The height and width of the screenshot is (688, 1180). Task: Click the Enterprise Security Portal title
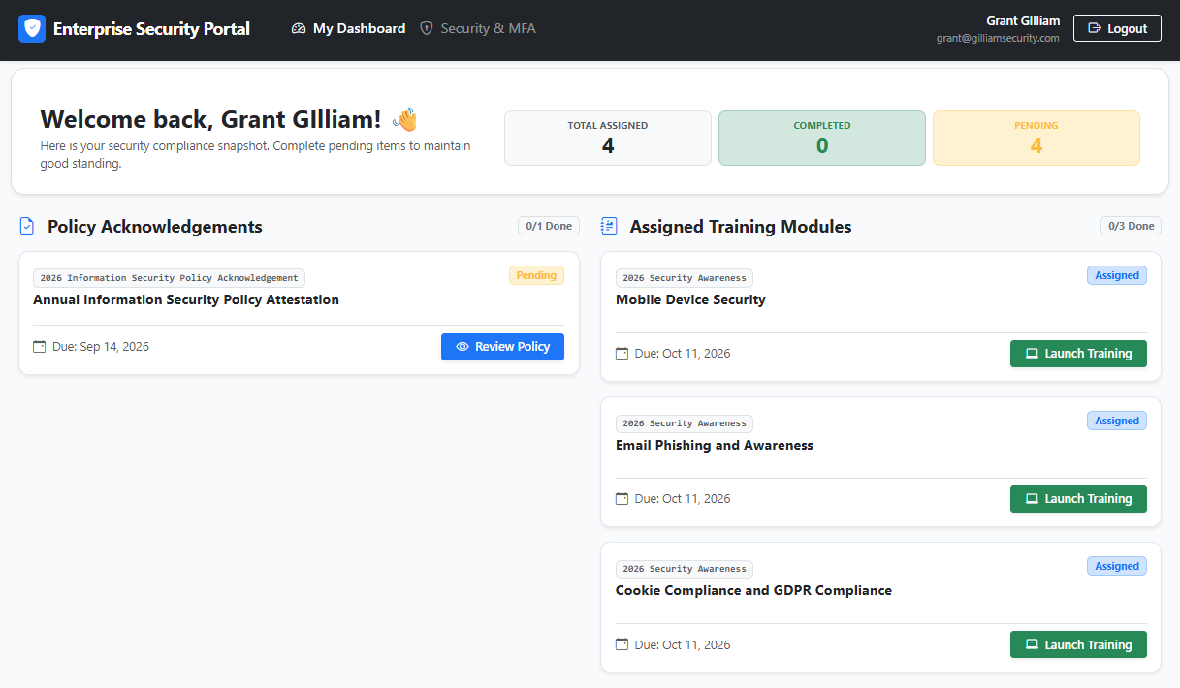151,29
